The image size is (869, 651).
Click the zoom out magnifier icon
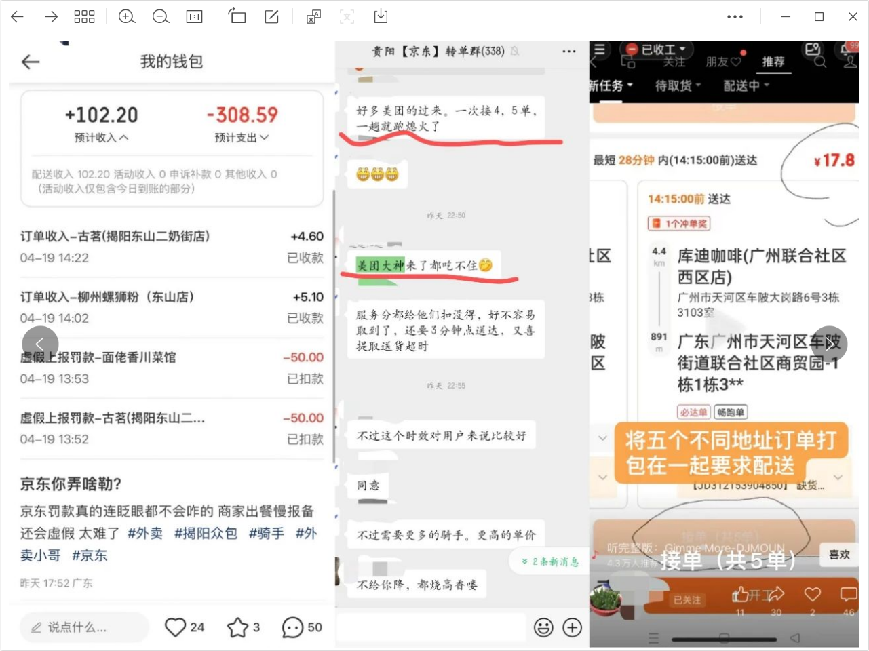161,17
